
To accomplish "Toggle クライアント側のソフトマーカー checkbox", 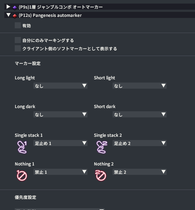I will point(18,48).
